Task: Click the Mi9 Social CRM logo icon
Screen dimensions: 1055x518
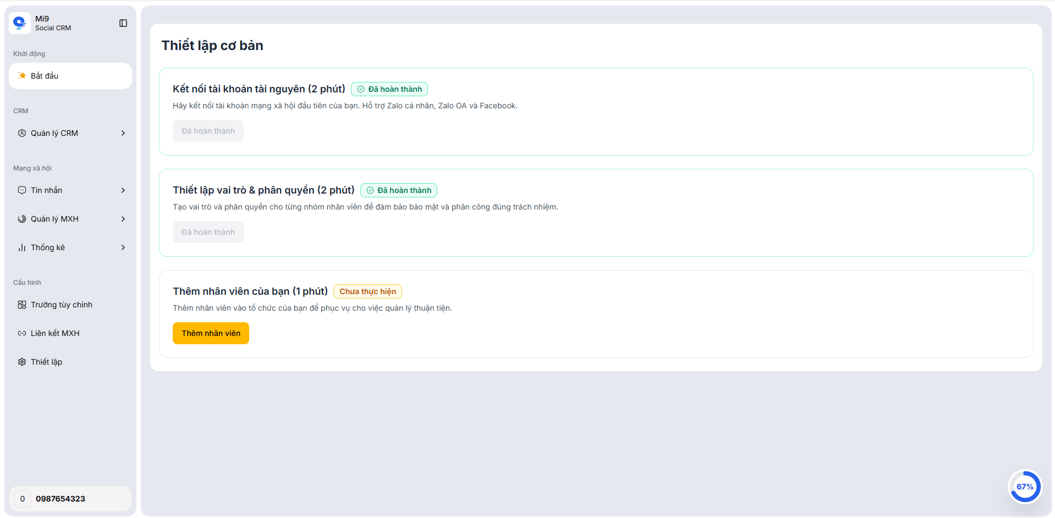Action: point(20,23)
